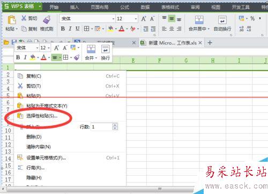Choose 清除内容(N) in context menu
Image resolution: width=268 pixels, height=194 pixels.
tap(70, 147)
